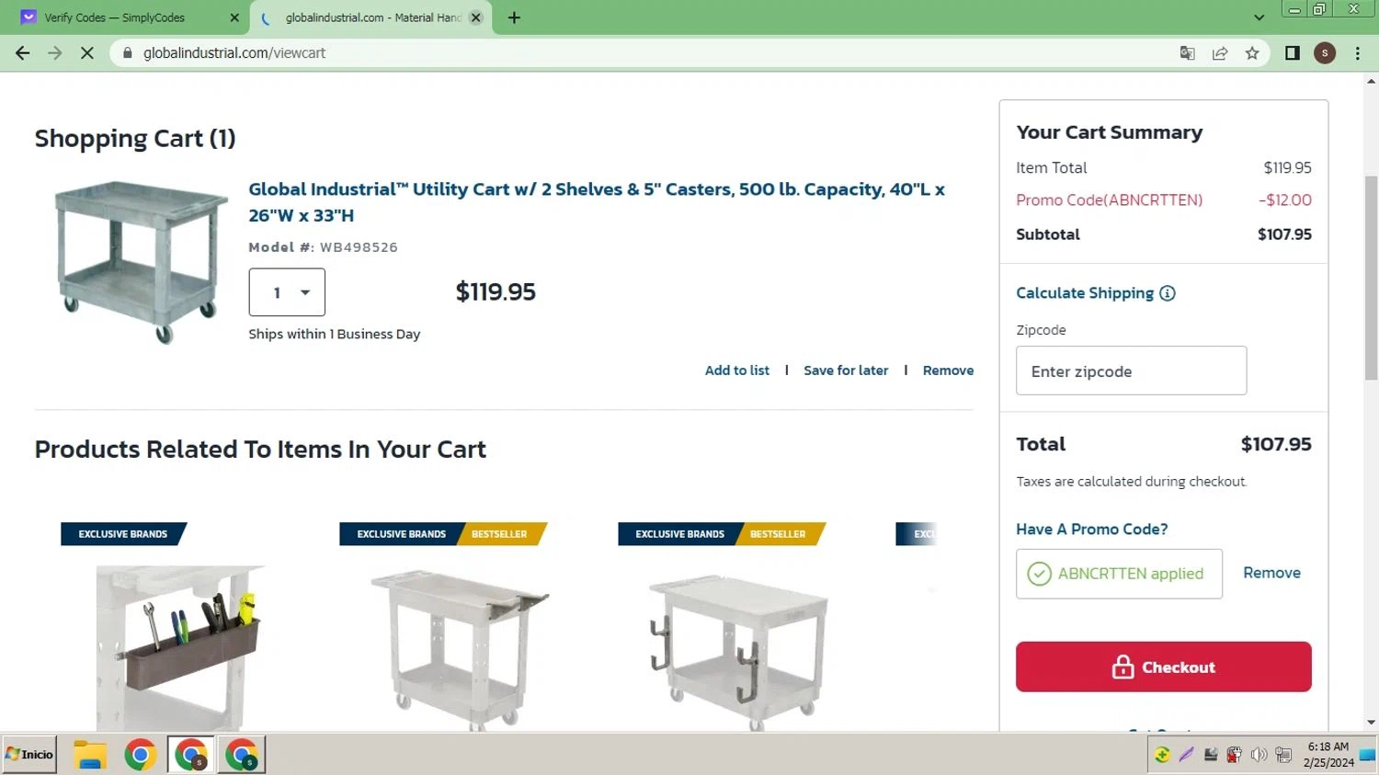Click the share page icon
Viewport: 1379px width, 775px height.
[1220, 53]
